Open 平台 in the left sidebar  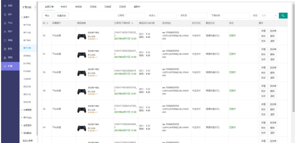pyautogui.click(x=8, y=23)
